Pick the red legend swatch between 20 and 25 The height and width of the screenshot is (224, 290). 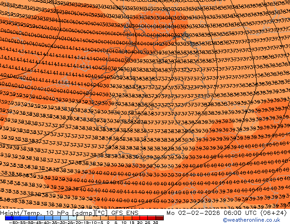(144, 218)
